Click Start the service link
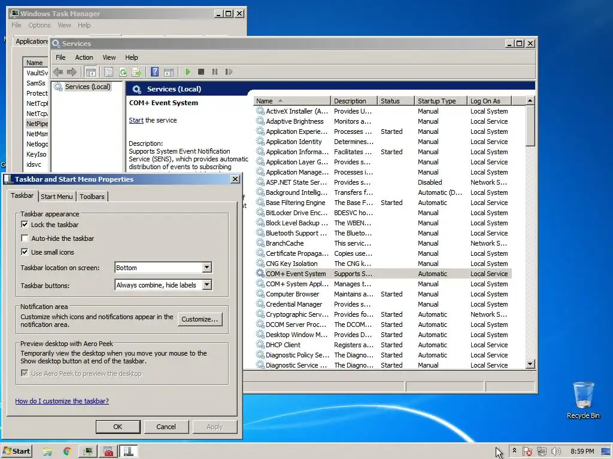This screenshot has width=613, height=459. pos(136,120)
